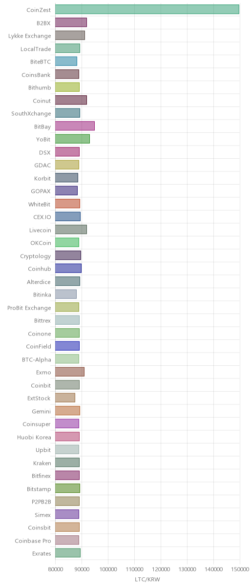This screenshot has width=250, height=588.
Task: Click the Coinhub blue bar
Action: [x=68, y=268]
